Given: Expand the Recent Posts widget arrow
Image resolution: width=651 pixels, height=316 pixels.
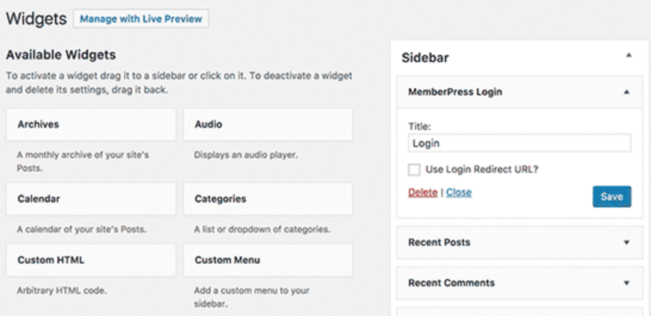Looking at the screenshot, I should 626,243.
